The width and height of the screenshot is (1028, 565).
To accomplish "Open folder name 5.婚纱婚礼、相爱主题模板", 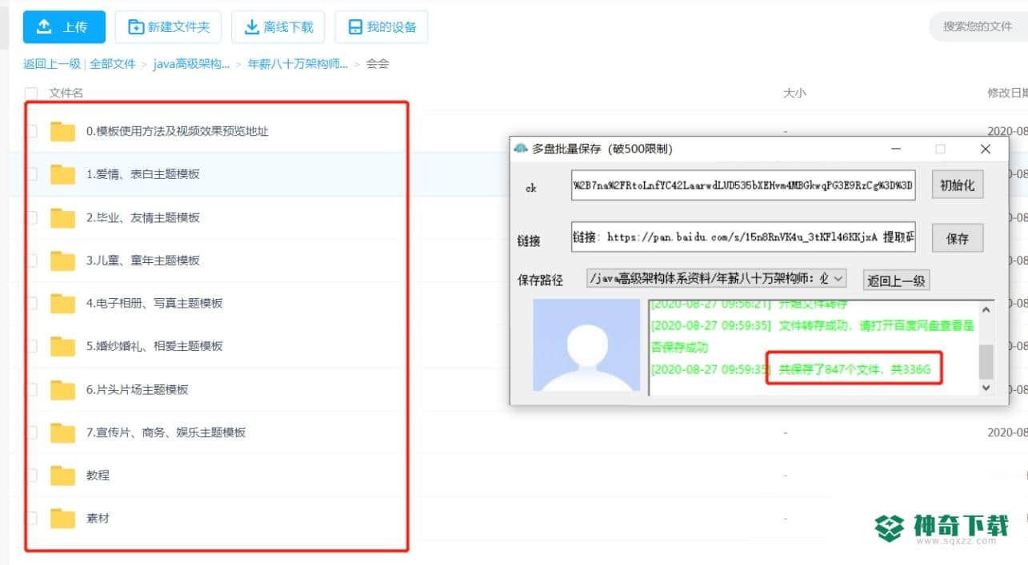I will (x=154, y=346).
